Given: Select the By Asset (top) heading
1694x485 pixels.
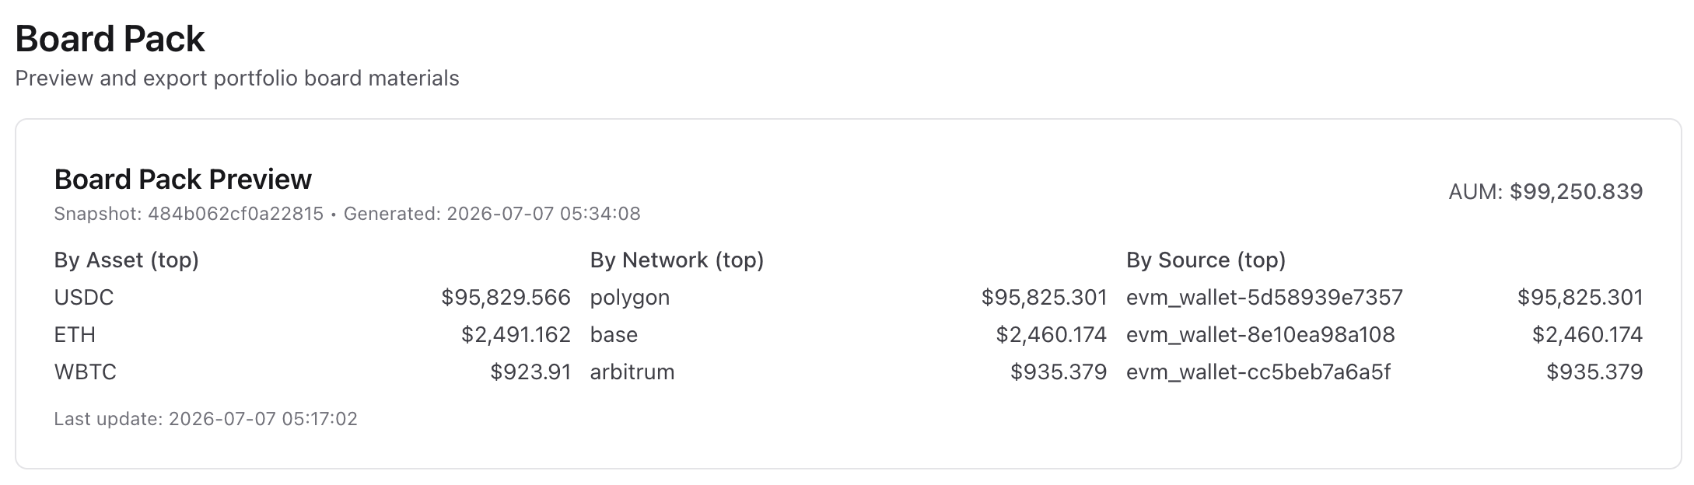Looking at the screenshot, I should point(127,260).
